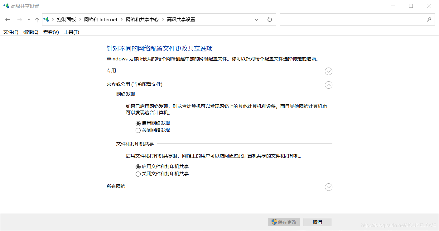The image size is (439, 231).
Task: Expand the 所有网络 section
Action: click(329, 187)
